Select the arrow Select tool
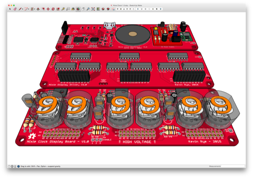 click(10, 9)
